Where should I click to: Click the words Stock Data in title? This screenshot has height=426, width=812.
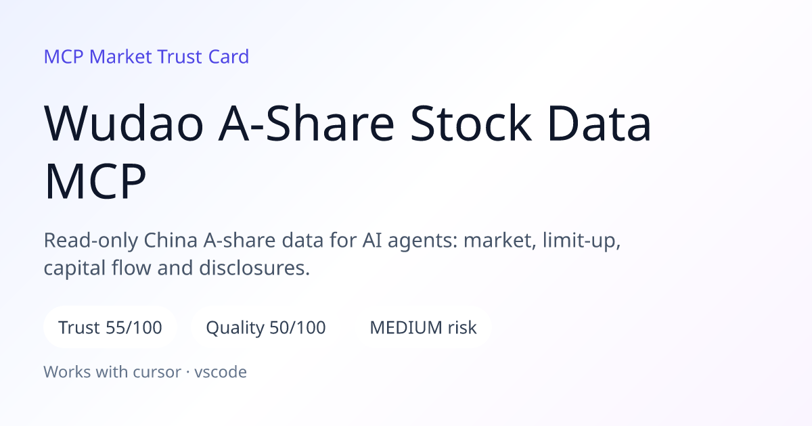click(532, 124)
